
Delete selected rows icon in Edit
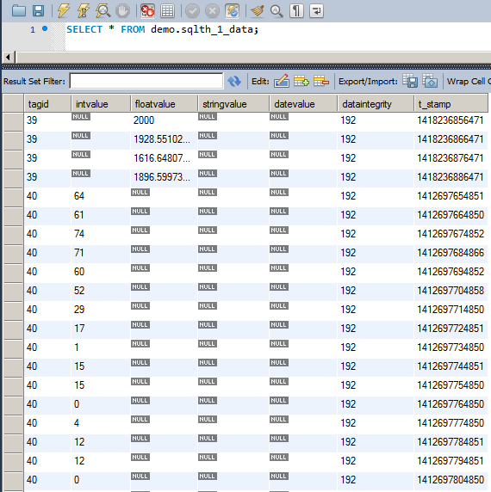[x=321, y=81]
